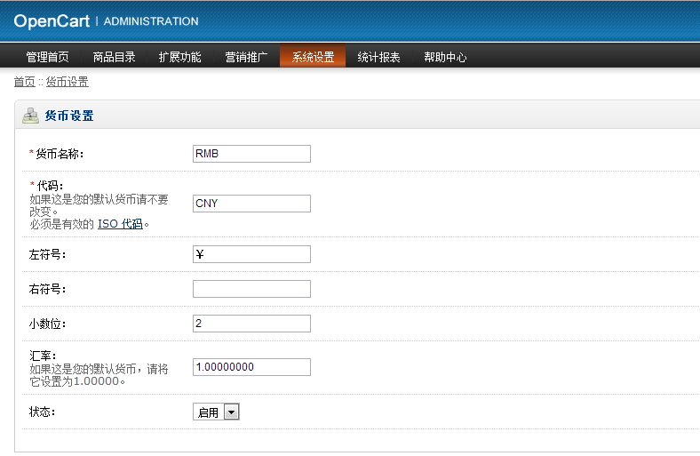Viewport: 700px width, 456px height.
Task: Open the 营销推广 menu
Action: coord(246,57)
